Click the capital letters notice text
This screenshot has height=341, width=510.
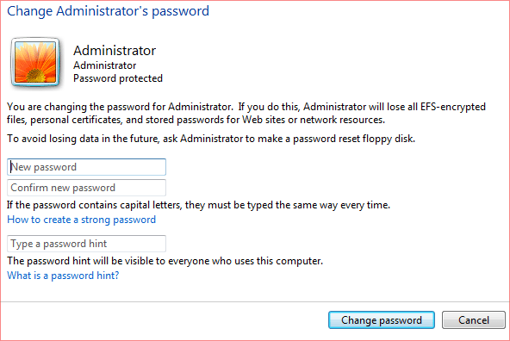198,205
